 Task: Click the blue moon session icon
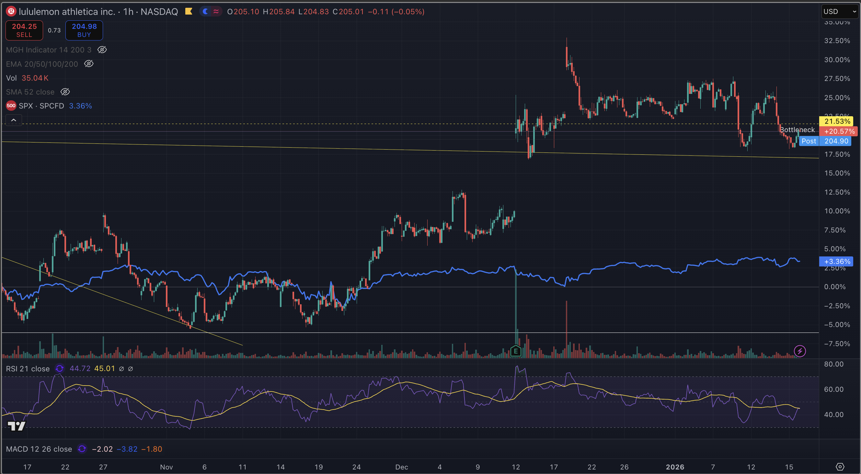coord(206,12)
